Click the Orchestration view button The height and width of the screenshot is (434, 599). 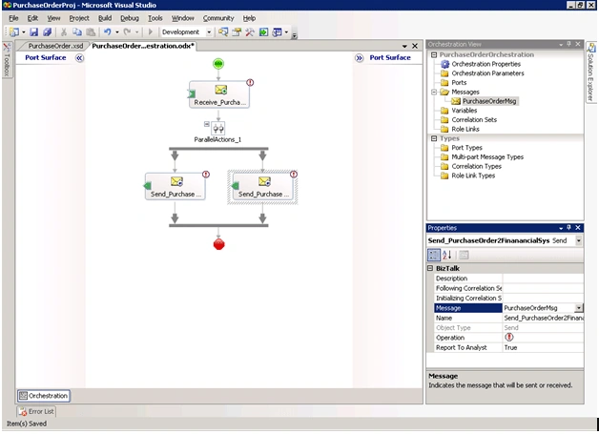tap(44, 396)
